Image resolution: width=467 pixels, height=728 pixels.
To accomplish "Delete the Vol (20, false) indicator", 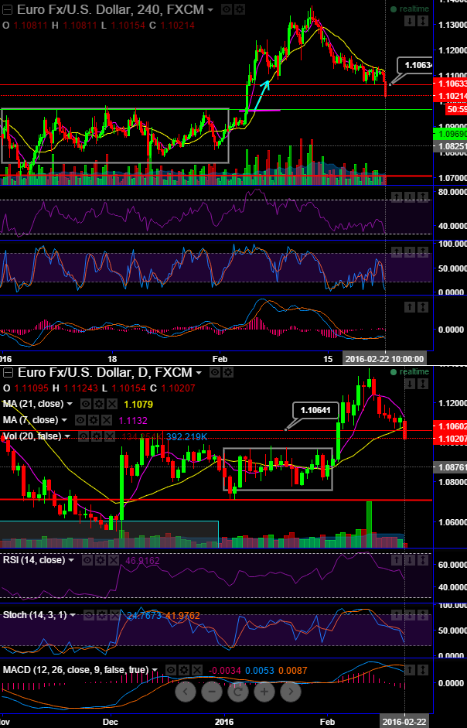I will pos(110,436).
